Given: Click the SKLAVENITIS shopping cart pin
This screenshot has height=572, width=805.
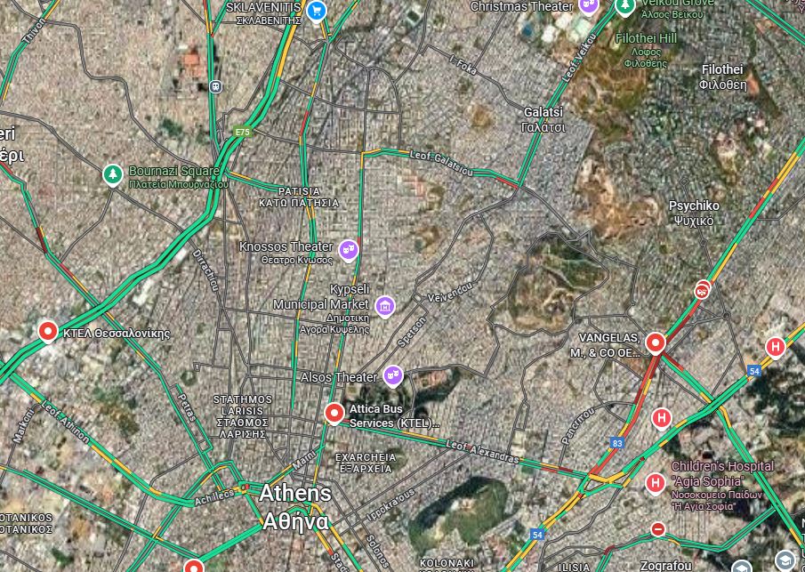Looking at the screenshot, I should tap(317, 11).
